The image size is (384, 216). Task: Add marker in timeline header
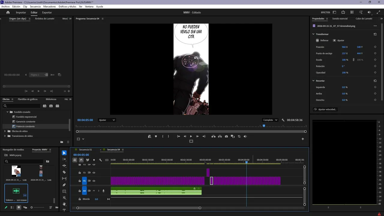click(x=94, y=160)
